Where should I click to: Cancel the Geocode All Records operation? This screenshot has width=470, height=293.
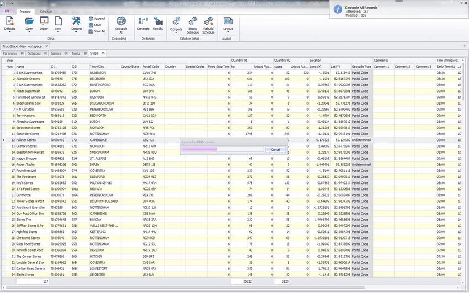pos(275,149)
